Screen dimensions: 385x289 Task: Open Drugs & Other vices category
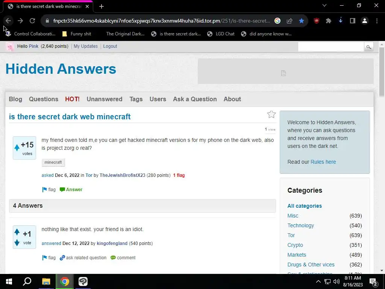pyautogui.click(x=311, y=265)
